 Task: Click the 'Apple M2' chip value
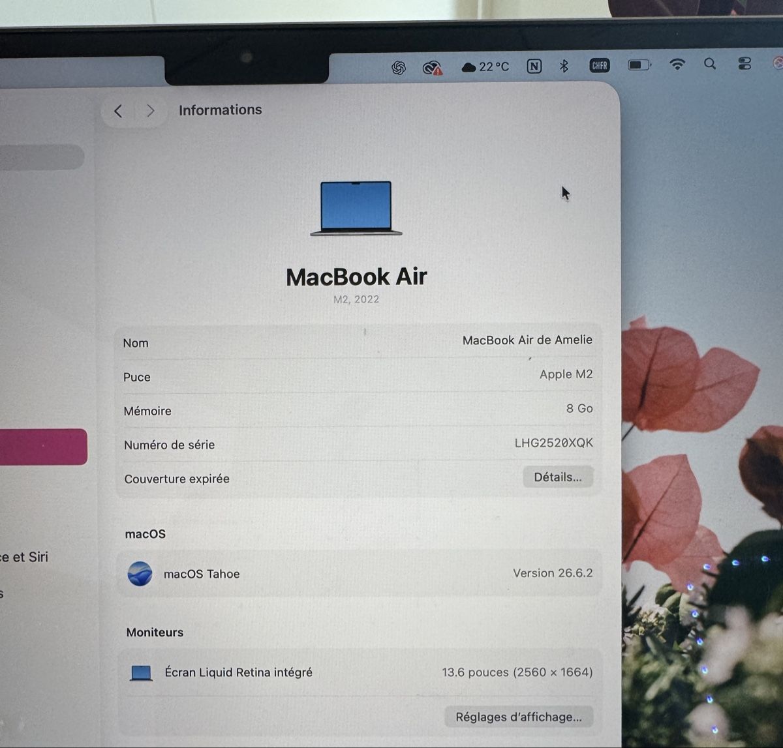click(x=566, y=374)
